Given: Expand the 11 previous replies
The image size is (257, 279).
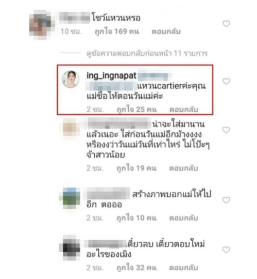Looking at the screenshot, I should 147,53.
